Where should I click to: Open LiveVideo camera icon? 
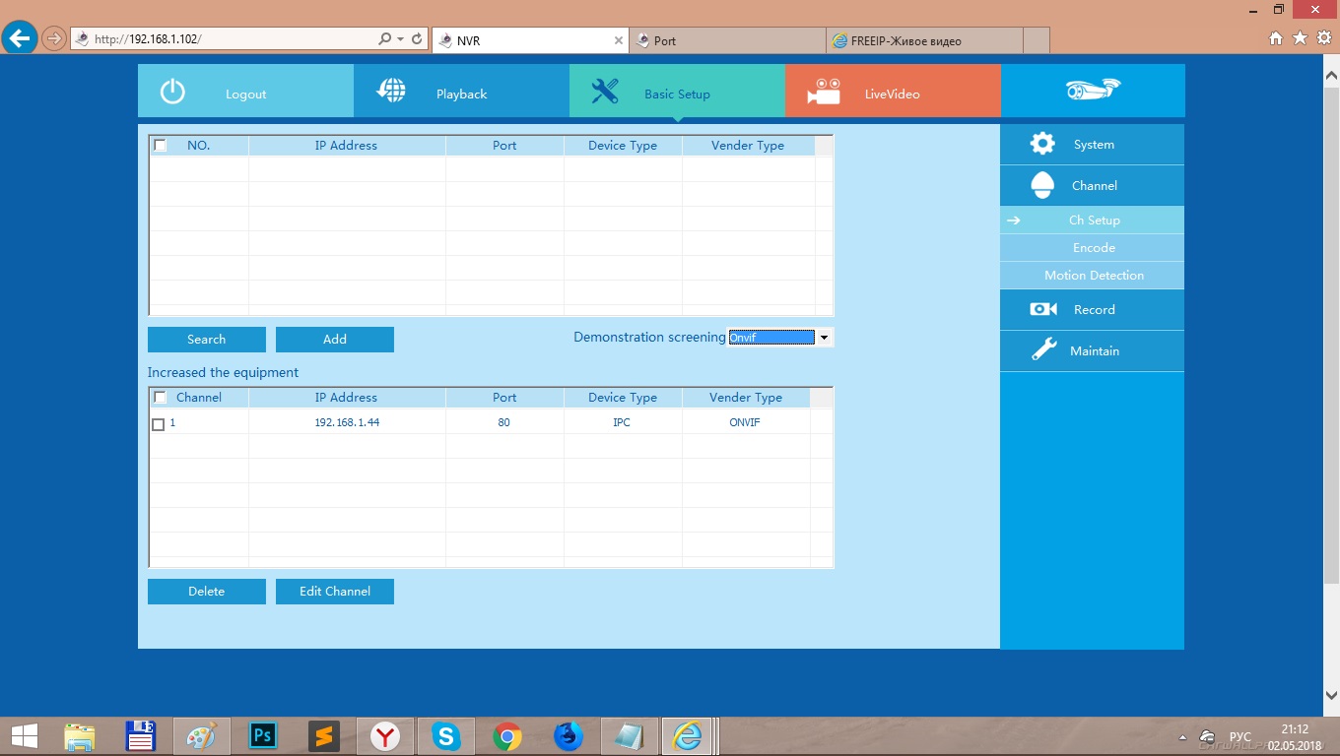point(823,92)
